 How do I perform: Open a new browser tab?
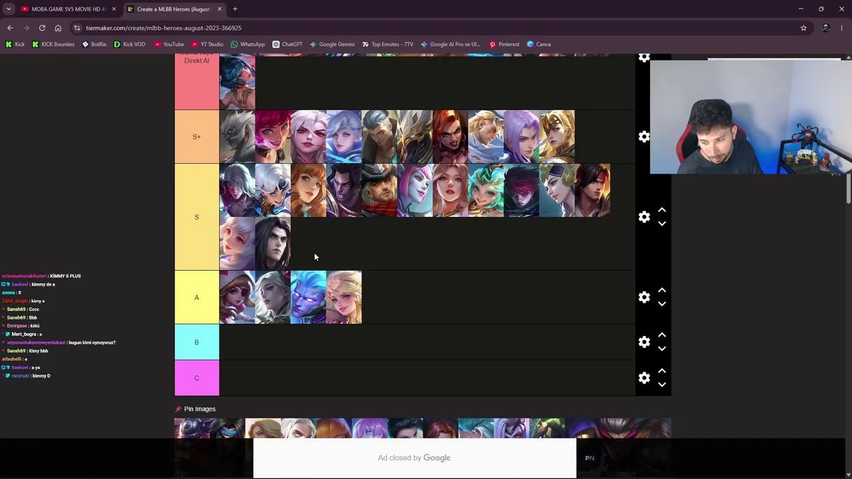[235, 9]
